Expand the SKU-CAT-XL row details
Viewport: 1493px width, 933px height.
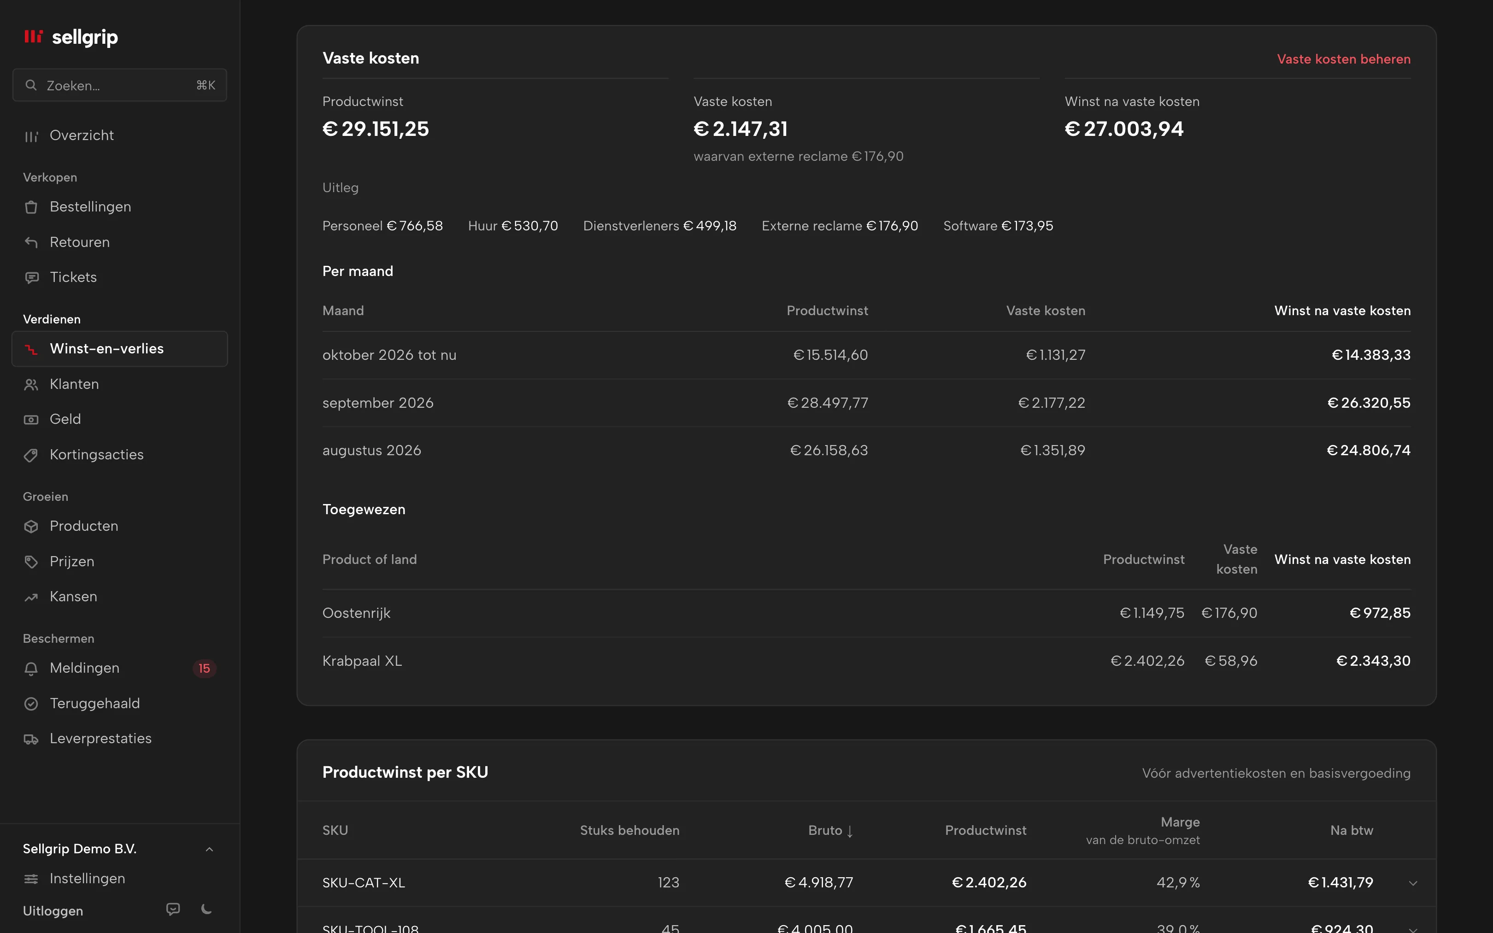tap(1413, 883)
